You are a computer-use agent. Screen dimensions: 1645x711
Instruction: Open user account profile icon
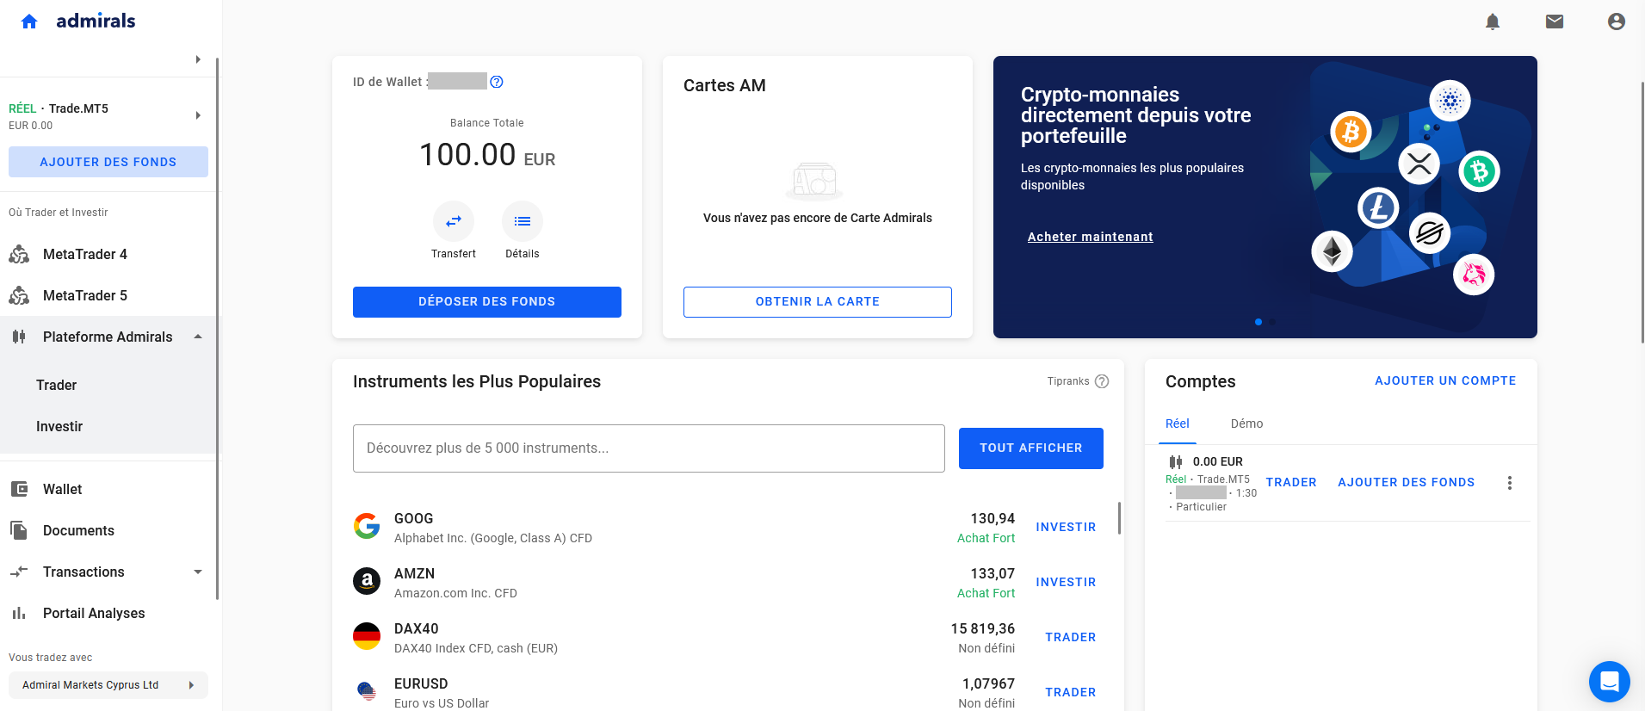click(1617, 22)
